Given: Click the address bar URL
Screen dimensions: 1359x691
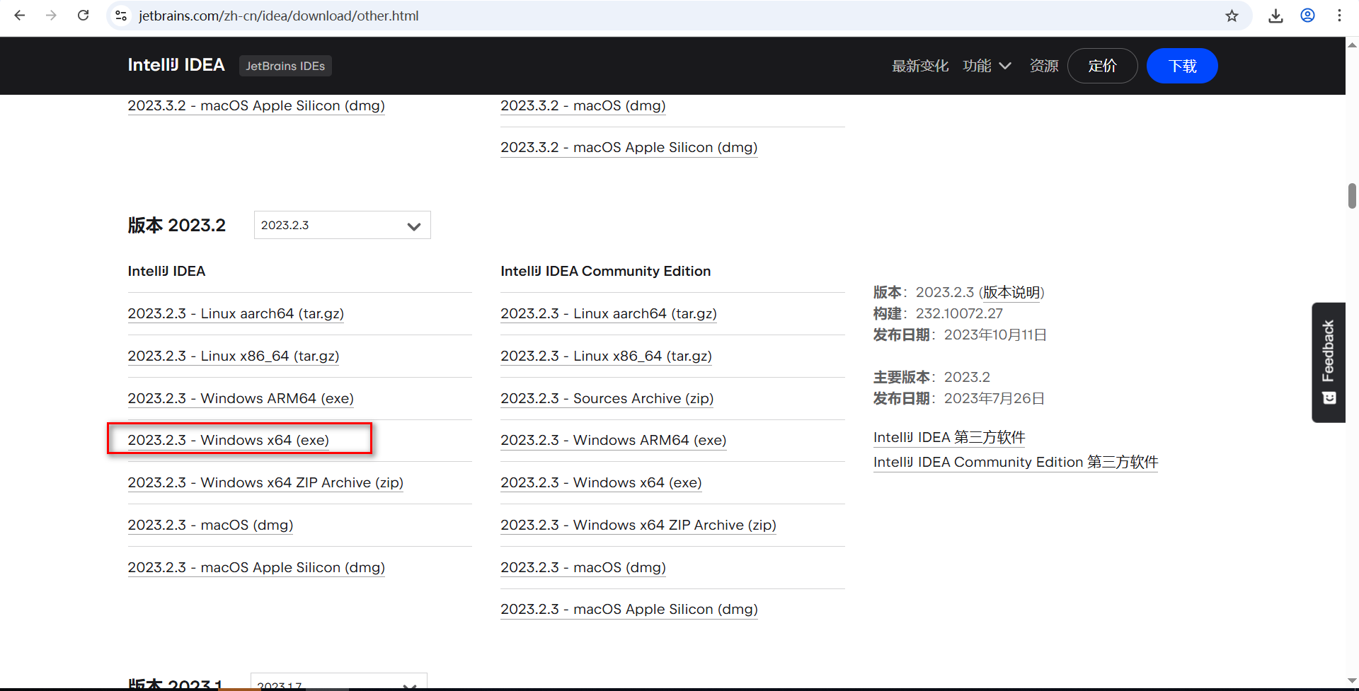Looking at the screenshot, I should click(x=278, y=16).
